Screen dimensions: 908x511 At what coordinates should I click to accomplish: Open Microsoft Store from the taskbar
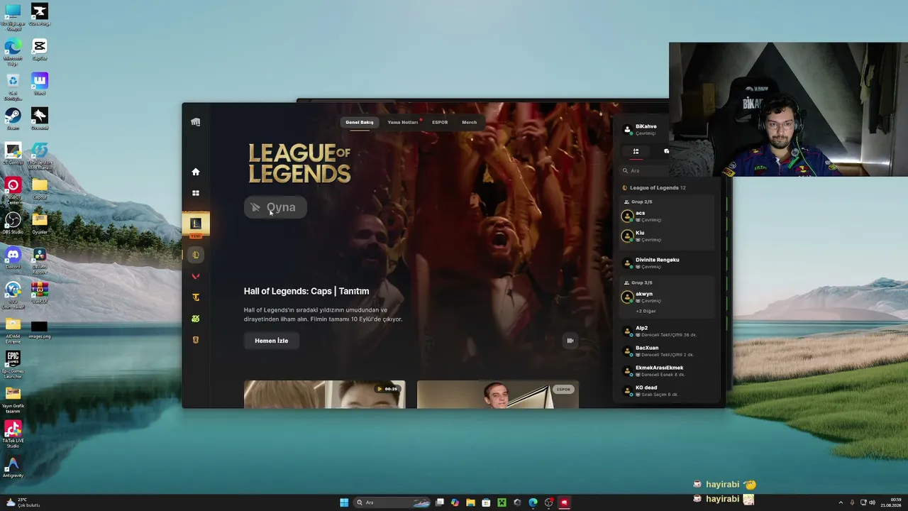tap(486, 502)
